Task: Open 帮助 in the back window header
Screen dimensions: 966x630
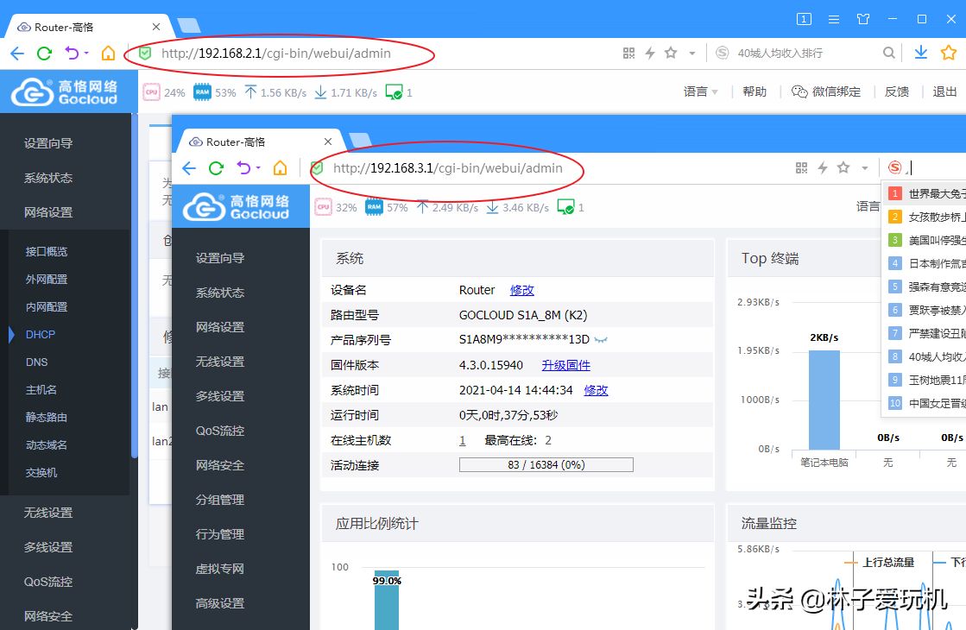Action: (754, 91)
